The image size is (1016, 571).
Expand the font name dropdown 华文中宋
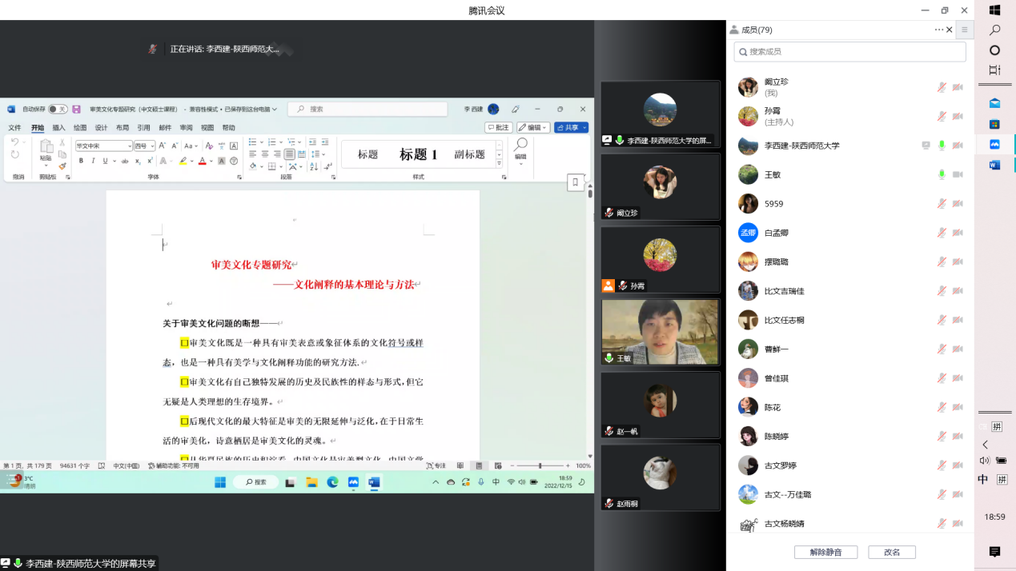click(129, 146)
